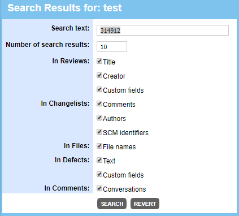Click the SCM identifiers label

click(x=125, y=133)
